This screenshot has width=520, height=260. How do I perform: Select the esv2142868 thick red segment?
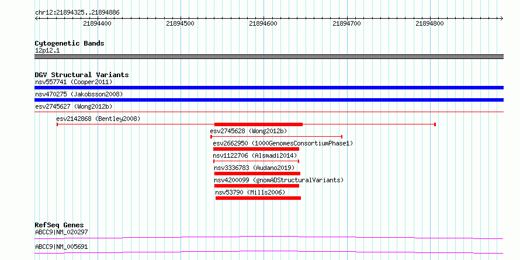258,124
